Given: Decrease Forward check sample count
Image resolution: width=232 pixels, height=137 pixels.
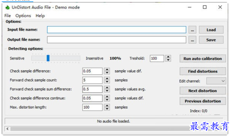Looking at the screenshot, I should (107, 82).
